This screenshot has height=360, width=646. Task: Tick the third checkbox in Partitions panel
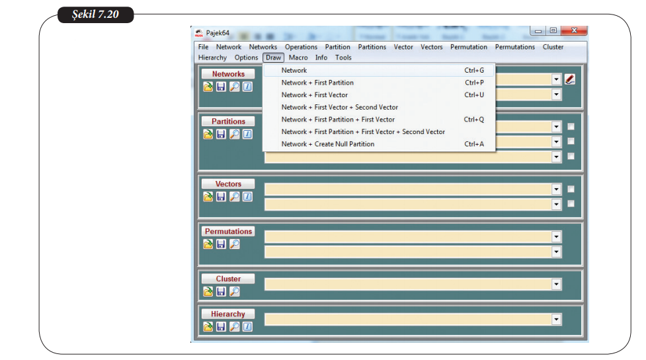[x=571, y=157]
